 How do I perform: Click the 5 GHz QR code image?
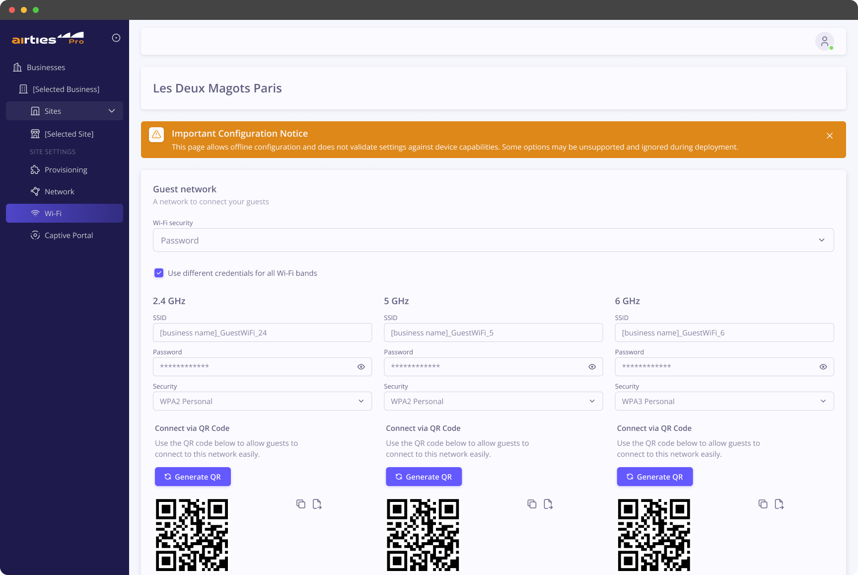click(x=423, y=535)
